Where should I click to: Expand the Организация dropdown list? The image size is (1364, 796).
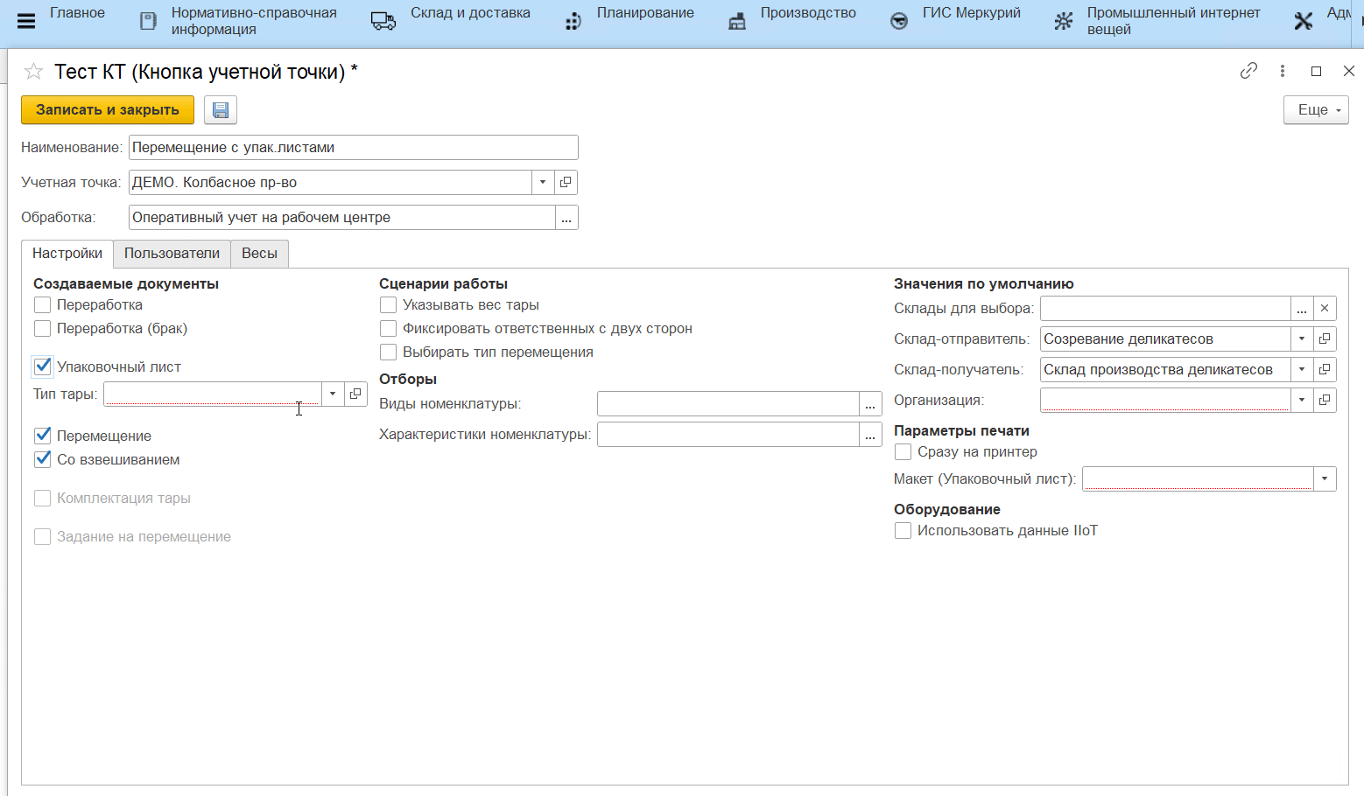tap(1302, 401)
